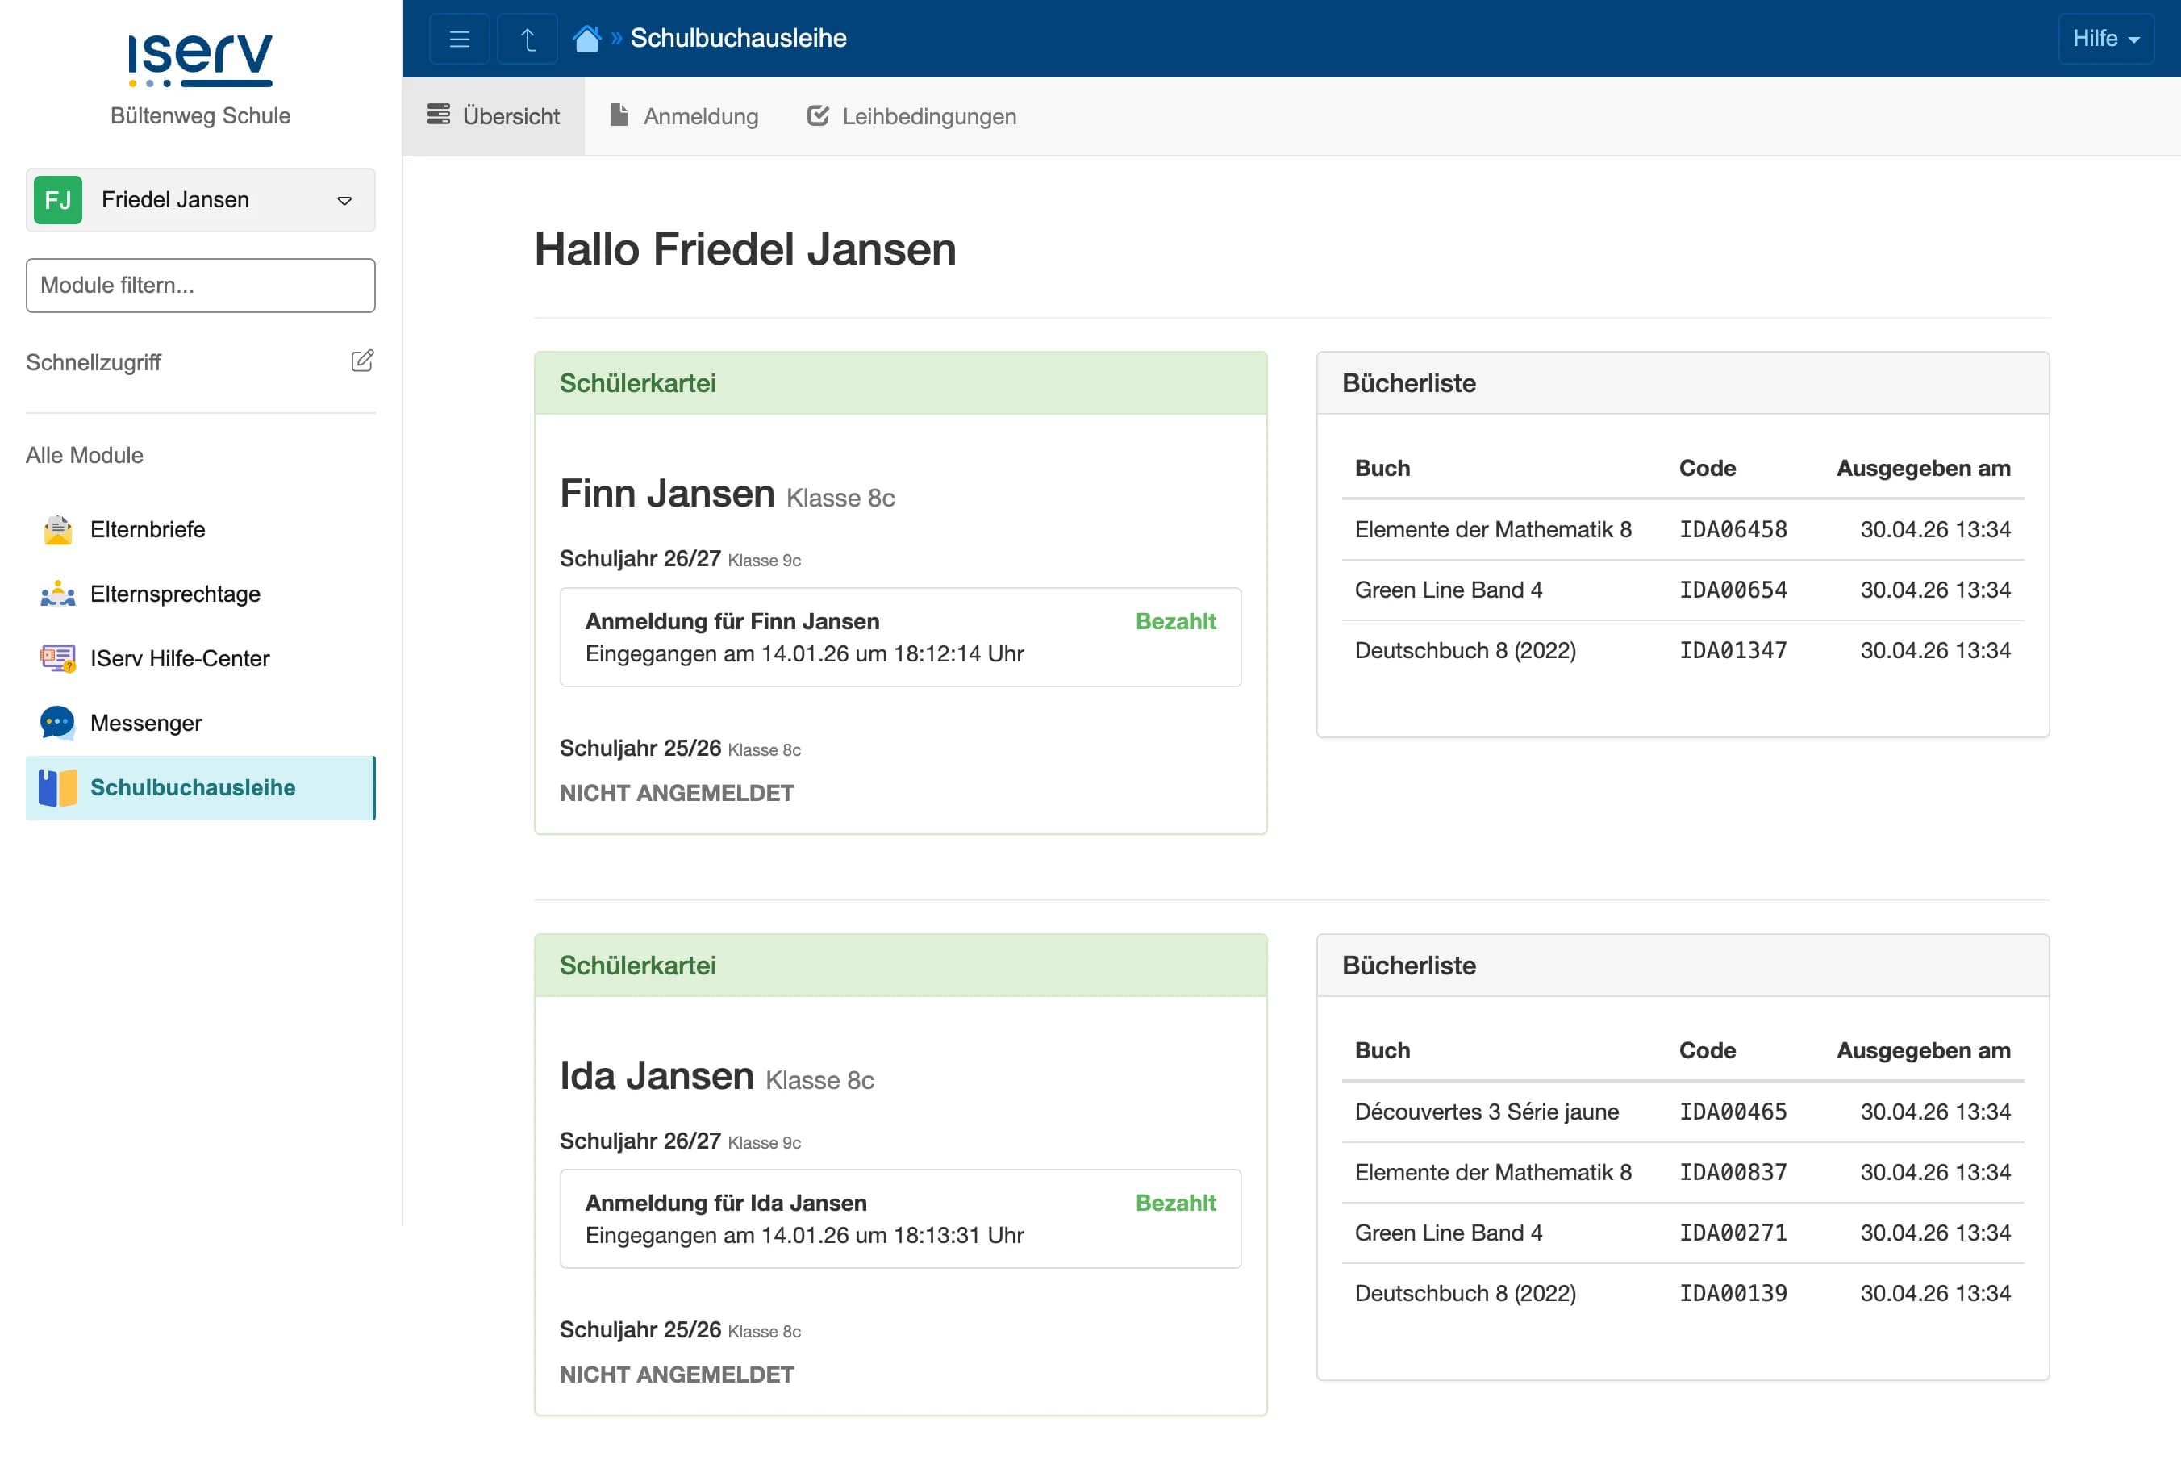Click Découvertes 3 Série jaune row
The image size is (2181, 1481).
pos(1683,1112)
